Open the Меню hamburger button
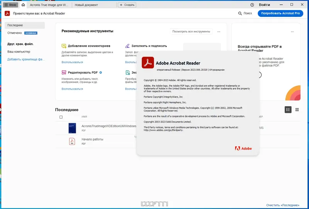 (x=10, y=5)
